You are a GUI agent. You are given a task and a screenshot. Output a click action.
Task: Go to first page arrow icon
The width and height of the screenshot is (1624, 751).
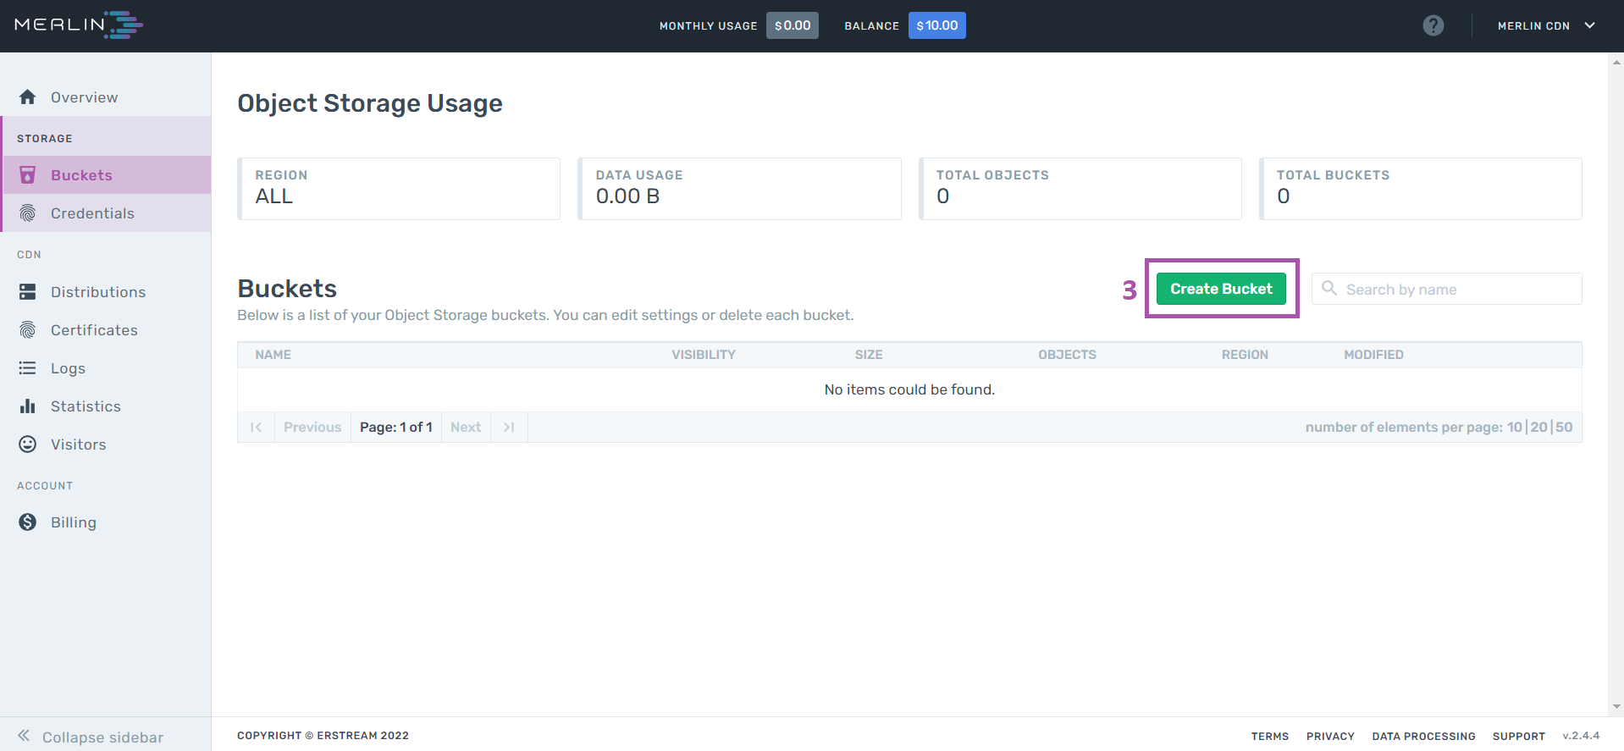(256, 428)
